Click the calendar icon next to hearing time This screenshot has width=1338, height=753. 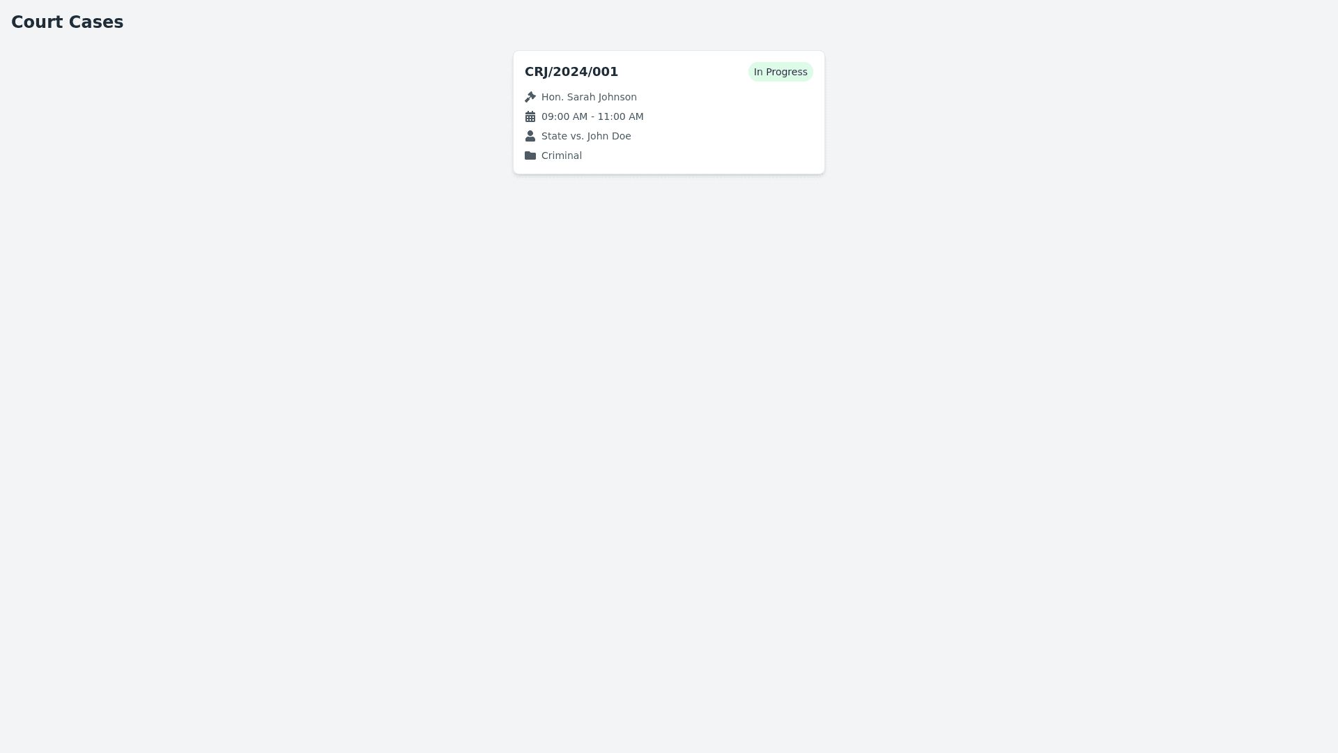pos(530,116)
